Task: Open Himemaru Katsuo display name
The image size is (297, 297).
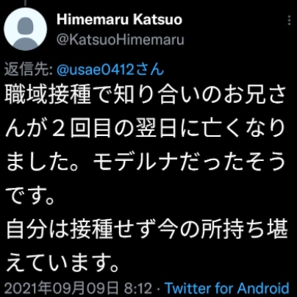Action: pos(120,20)
